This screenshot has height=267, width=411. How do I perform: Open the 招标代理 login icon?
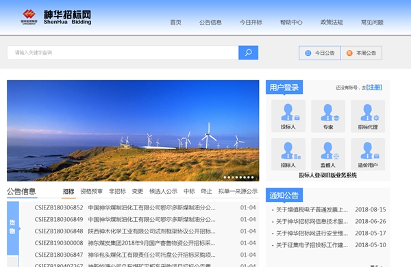coord(368,116)
